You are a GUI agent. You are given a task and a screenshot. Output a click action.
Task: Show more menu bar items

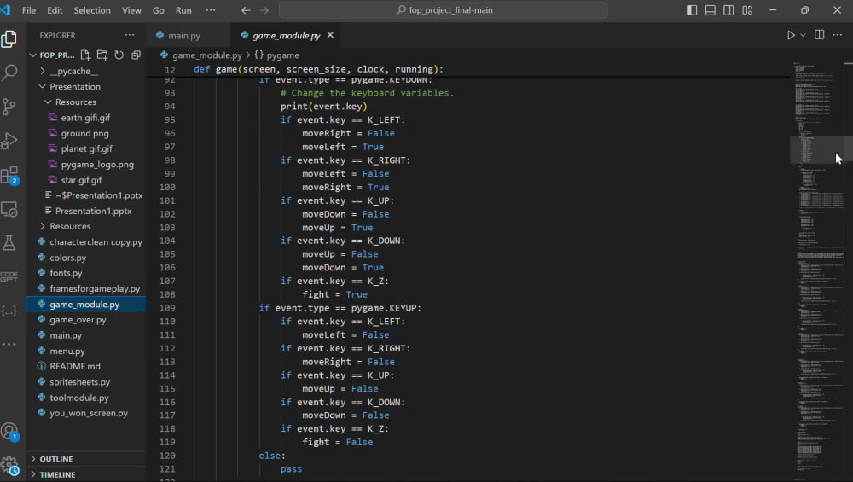tap(211, 10)
